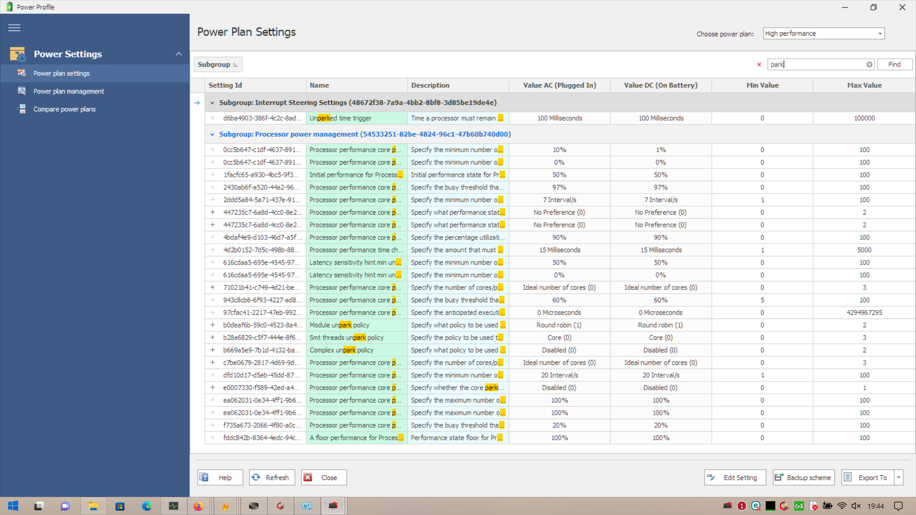The image size is (916, 515).
Task: Click the Edit Setting pencil icon
Action: tap(711, 477)
